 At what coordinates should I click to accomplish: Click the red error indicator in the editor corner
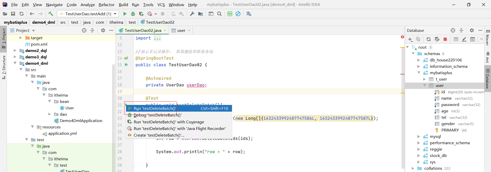(x=403, y=37)
